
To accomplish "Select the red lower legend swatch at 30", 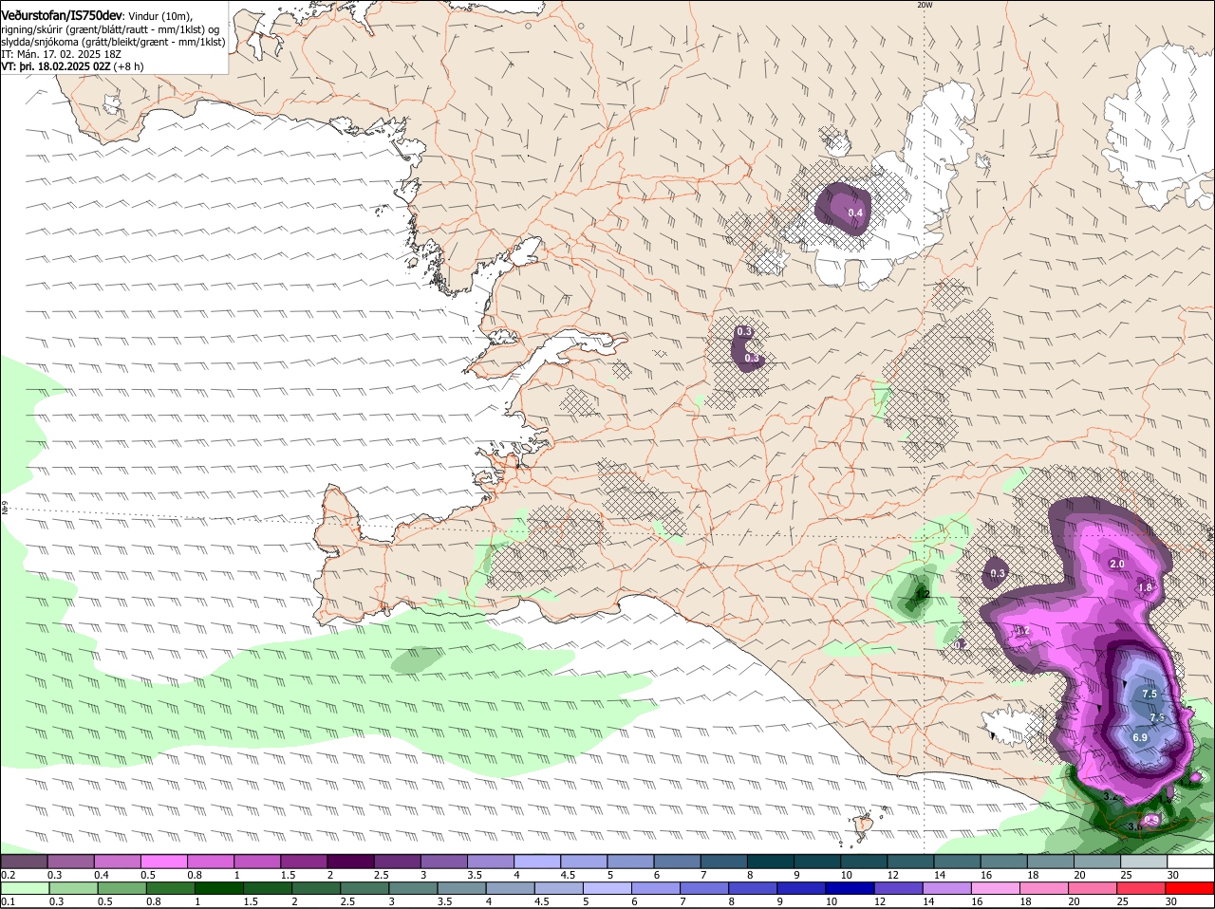I will pyautogui.click(x=1190, y=888).
